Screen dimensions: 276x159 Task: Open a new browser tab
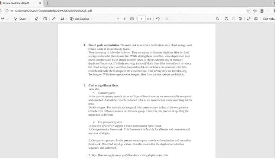click(47, 3)
